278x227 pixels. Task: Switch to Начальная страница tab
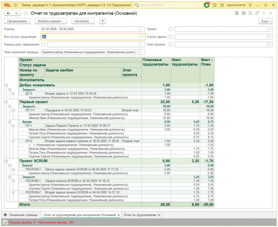[x=21, y=215]
